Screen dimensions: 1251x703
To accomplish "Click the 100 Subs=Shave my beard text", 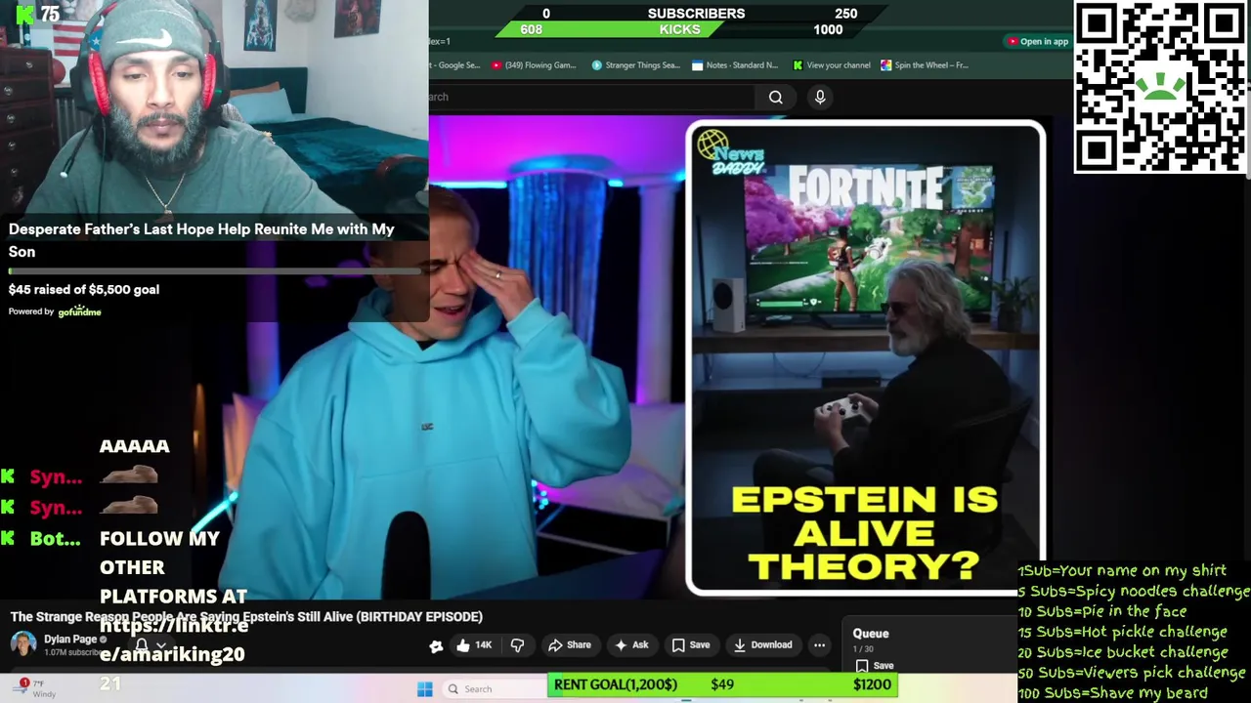I will click(1113, 693).
